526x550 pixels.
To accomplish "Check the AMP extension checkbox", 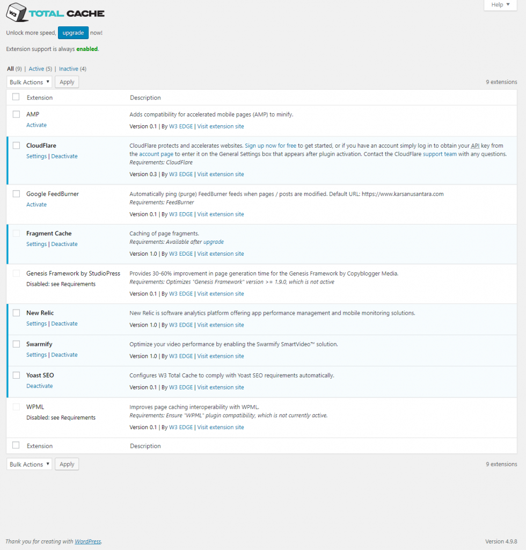I will click(x=16, y=114).
